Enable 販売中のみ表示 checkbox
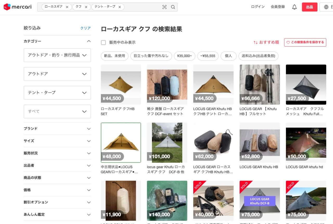The image size is (333, 224). pyautogui.click(x=104, y=42)
